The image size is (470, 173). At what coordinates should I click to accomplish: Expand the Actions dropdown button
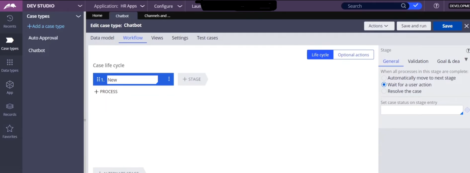click(x=379, y=26)
